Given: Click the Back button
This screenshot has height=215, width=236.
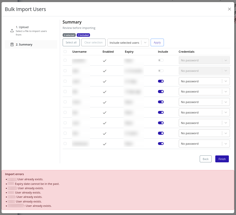Looking at the screenshot, I should [x=206, y=159].
